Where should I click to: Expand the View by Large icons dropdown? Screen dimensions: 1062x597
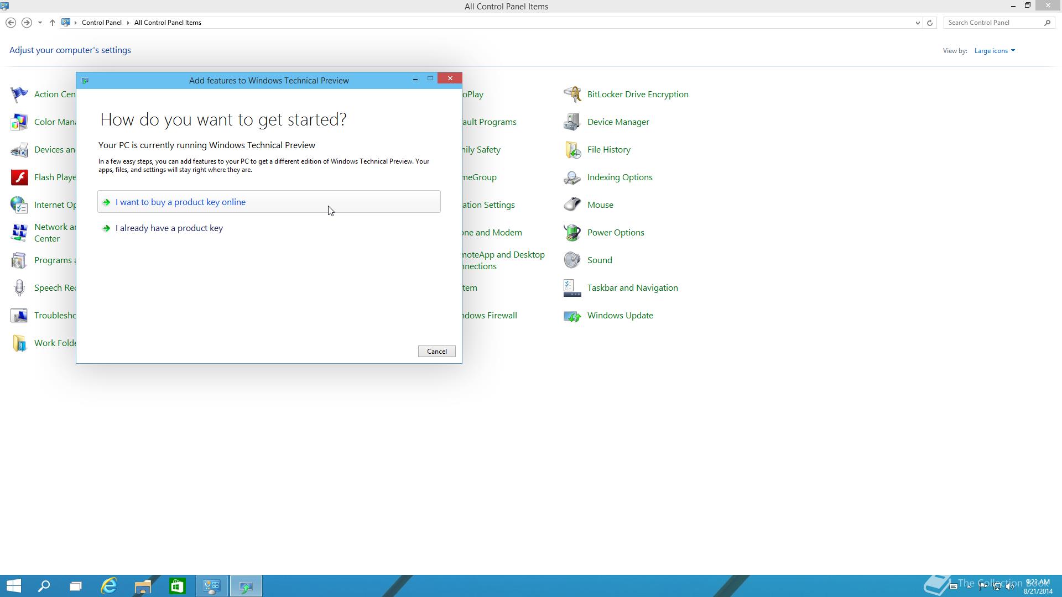[995, 51]
